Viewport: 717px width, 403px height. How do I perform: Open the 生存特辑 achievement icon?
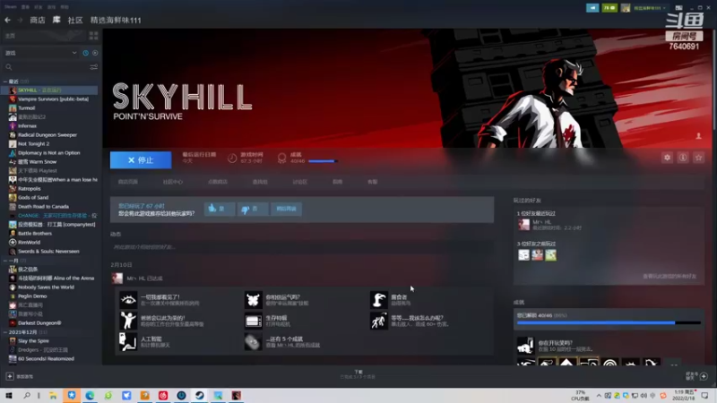[x=253, y=321]
